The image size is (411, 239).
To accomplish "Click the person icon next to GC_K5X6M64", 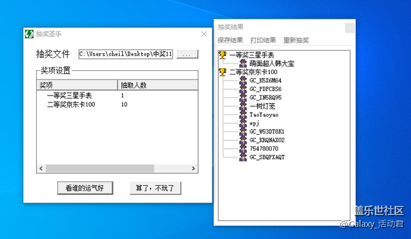I will pos(243,80).
